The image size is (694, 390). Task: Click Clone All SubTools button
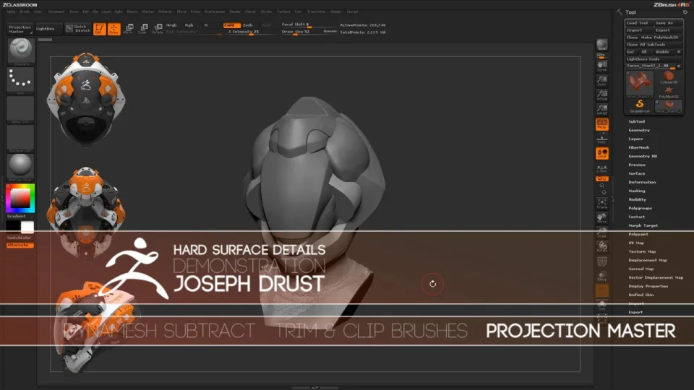click(x=654, y=45)
